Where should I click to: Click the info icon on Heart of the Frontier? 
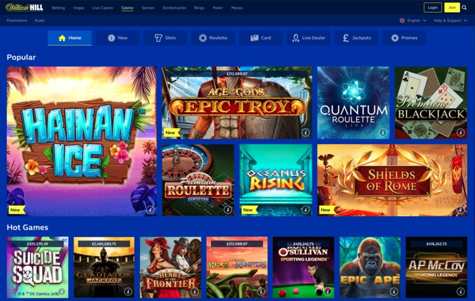(x=194, y=292)
